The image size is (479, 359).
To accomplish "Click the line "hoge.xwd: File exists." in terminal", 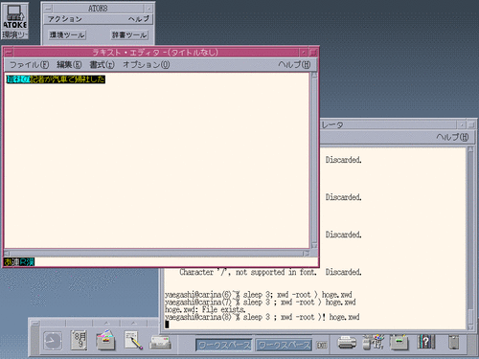I will (x=205, y=309).
